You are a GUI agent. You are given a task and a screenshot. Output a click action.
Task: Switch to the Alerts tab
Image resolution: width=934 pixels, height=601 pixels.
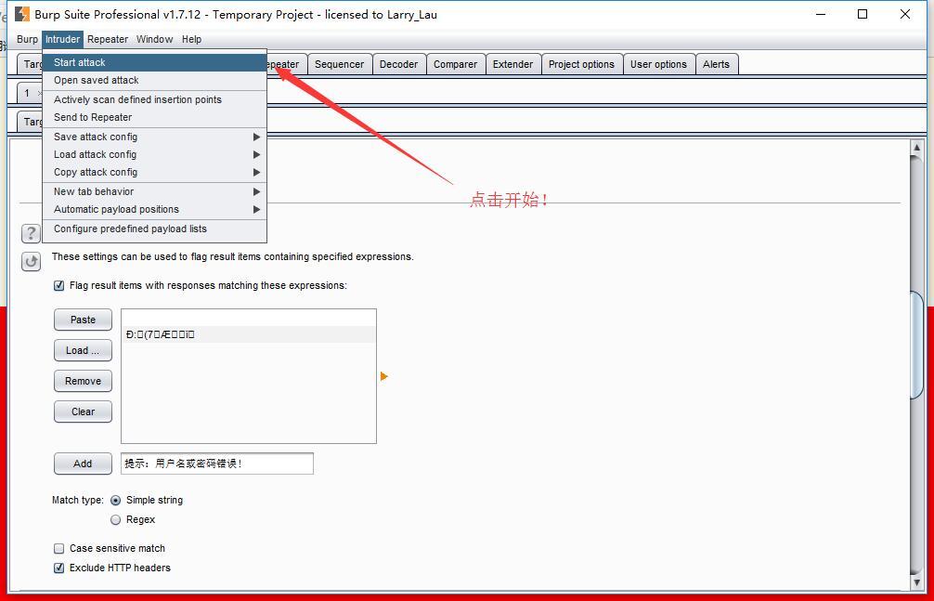coord(717,64)
